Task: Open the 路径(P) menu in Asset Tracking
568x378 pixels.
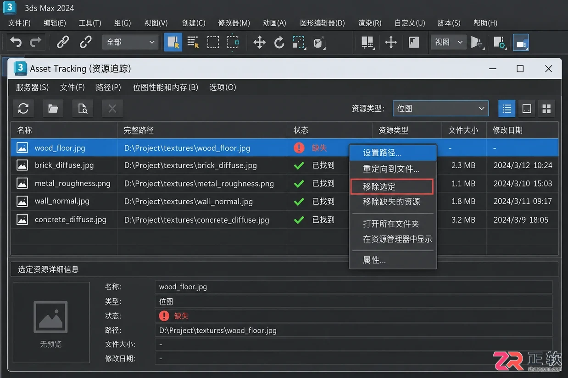Action: pyautogui.click(x=108, y=87)
